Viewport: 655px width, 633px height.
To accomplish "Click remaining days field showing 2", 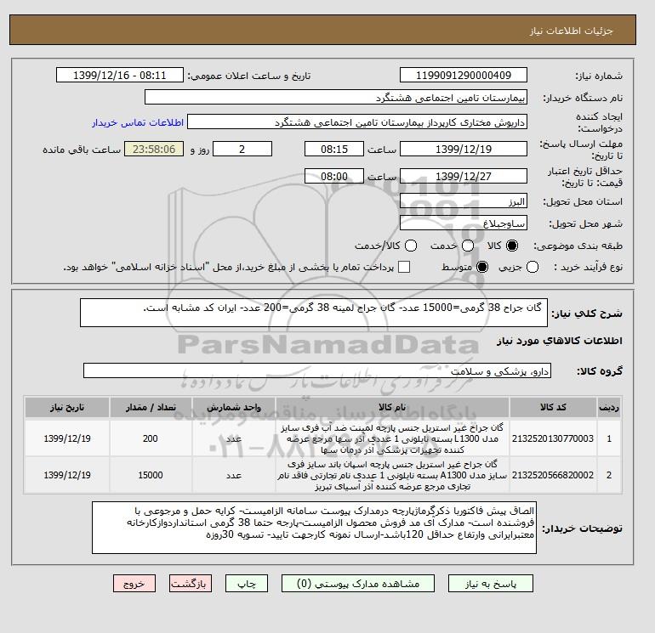I will click(242, 149).
